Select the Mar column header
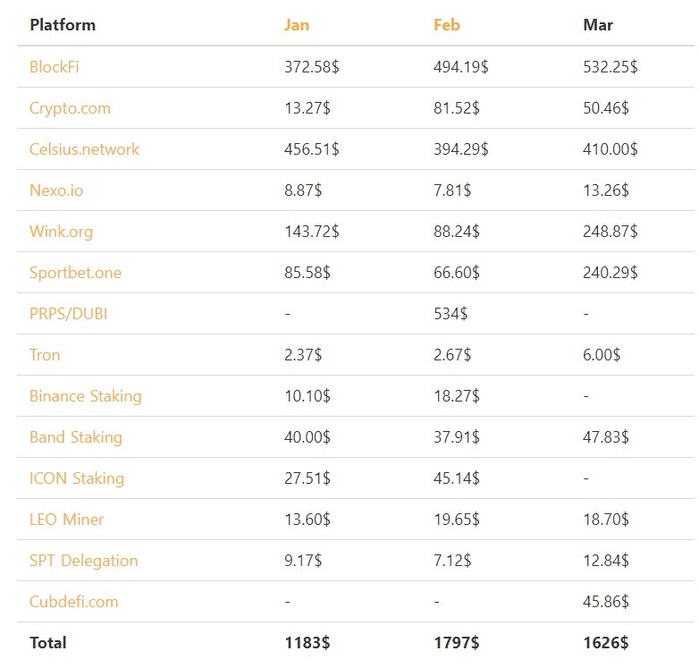Image resolution: width=699 pixels, height=668 pixels. tap(598, 25)
